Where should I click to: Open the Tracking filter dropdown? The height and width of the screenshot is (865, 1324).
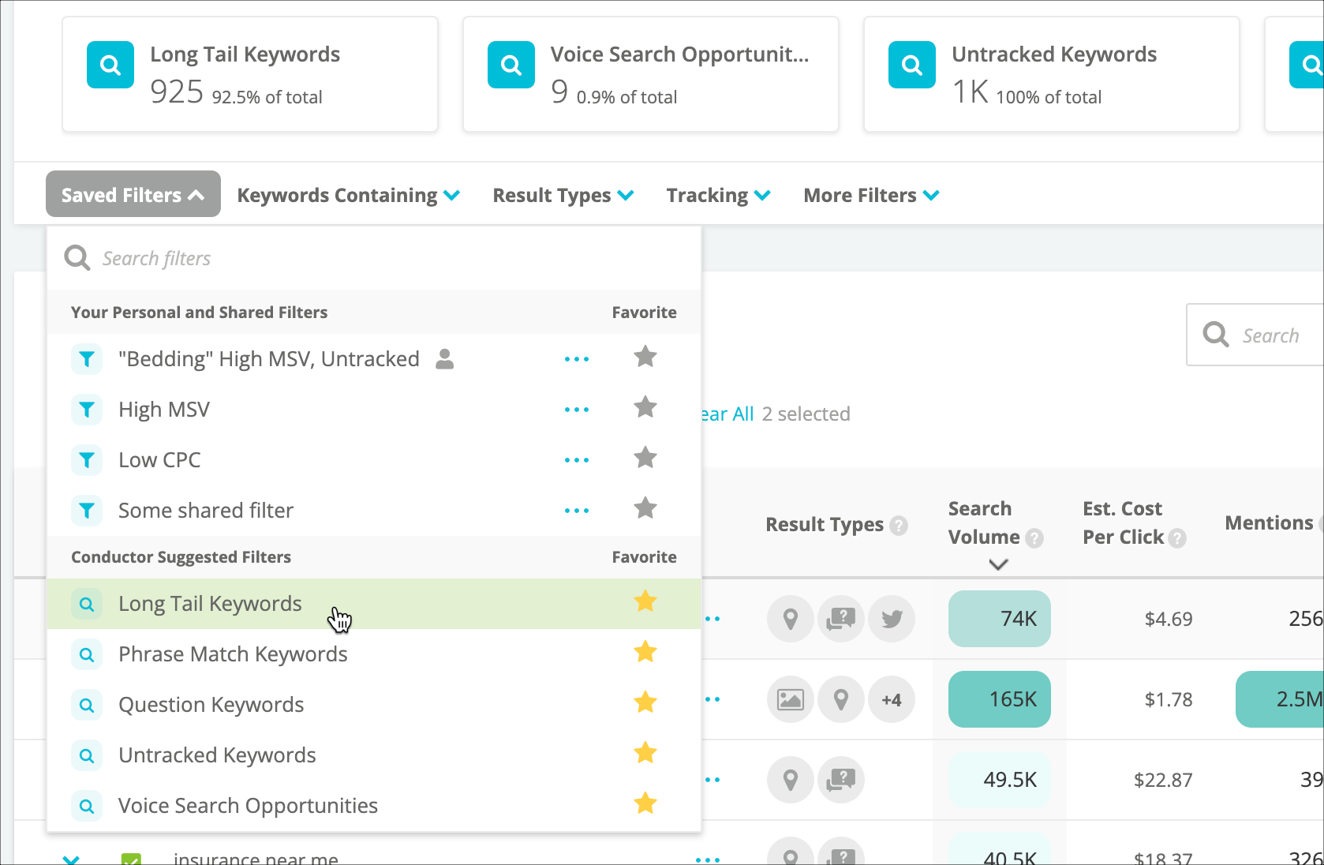click(718, 196)
